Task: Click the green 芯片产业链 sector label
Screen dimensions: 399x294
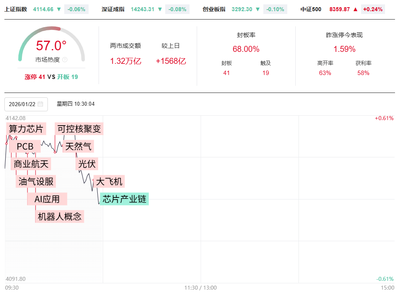Action: (124, 199)
